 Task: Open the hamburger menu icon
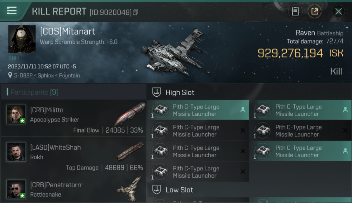(12, 11)
